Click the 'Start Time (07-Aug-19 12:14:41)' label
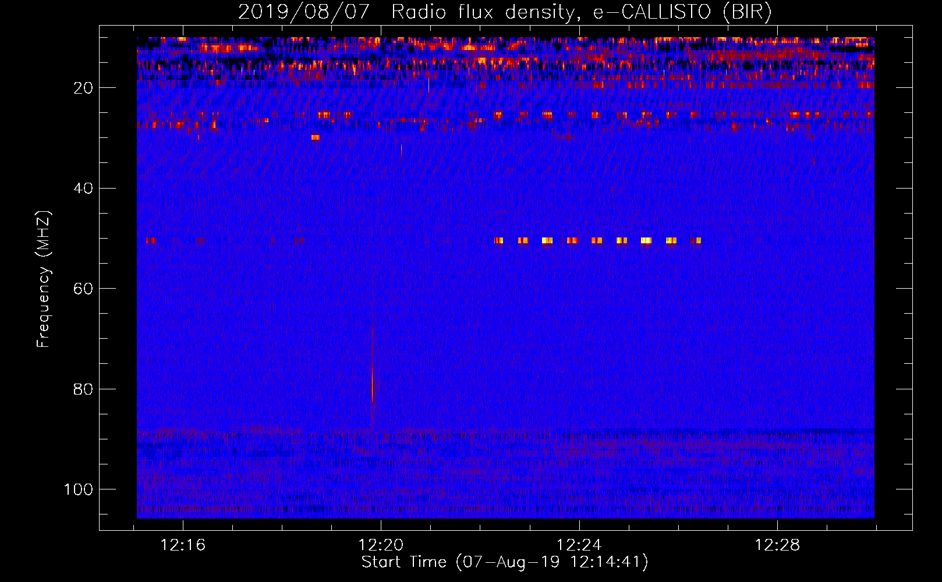942x582 pixels. (x=505, y=562)
